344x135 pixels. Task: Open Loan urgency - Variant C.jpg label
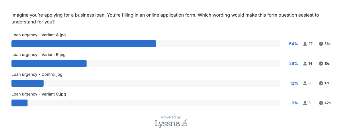[x=39, y=94]
